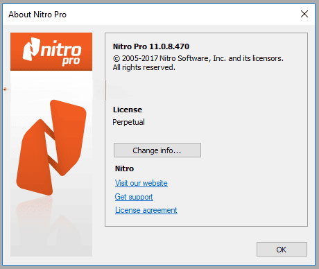
Task: Follow the Get support link
Action: tap(134, 197)
